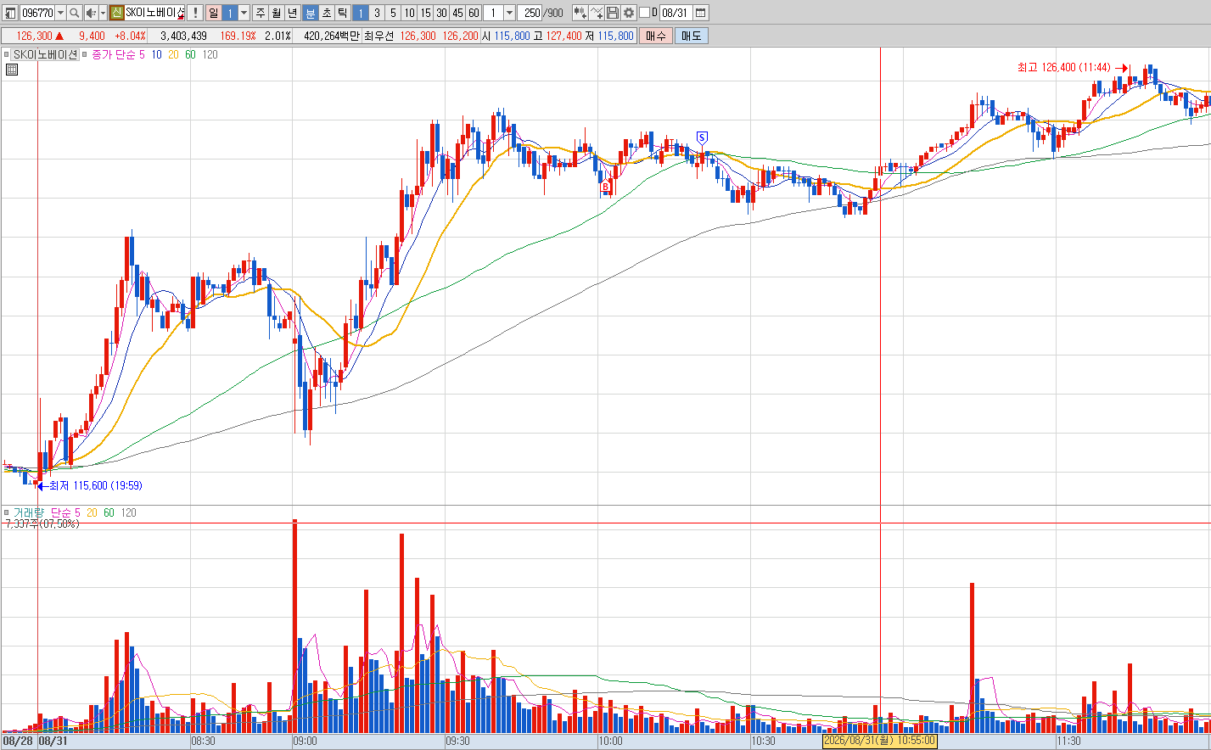Viewport: 1211px width, 750px height.
Task: Click the blue 10 price MA legend
Action: click(x=156, y=54)
